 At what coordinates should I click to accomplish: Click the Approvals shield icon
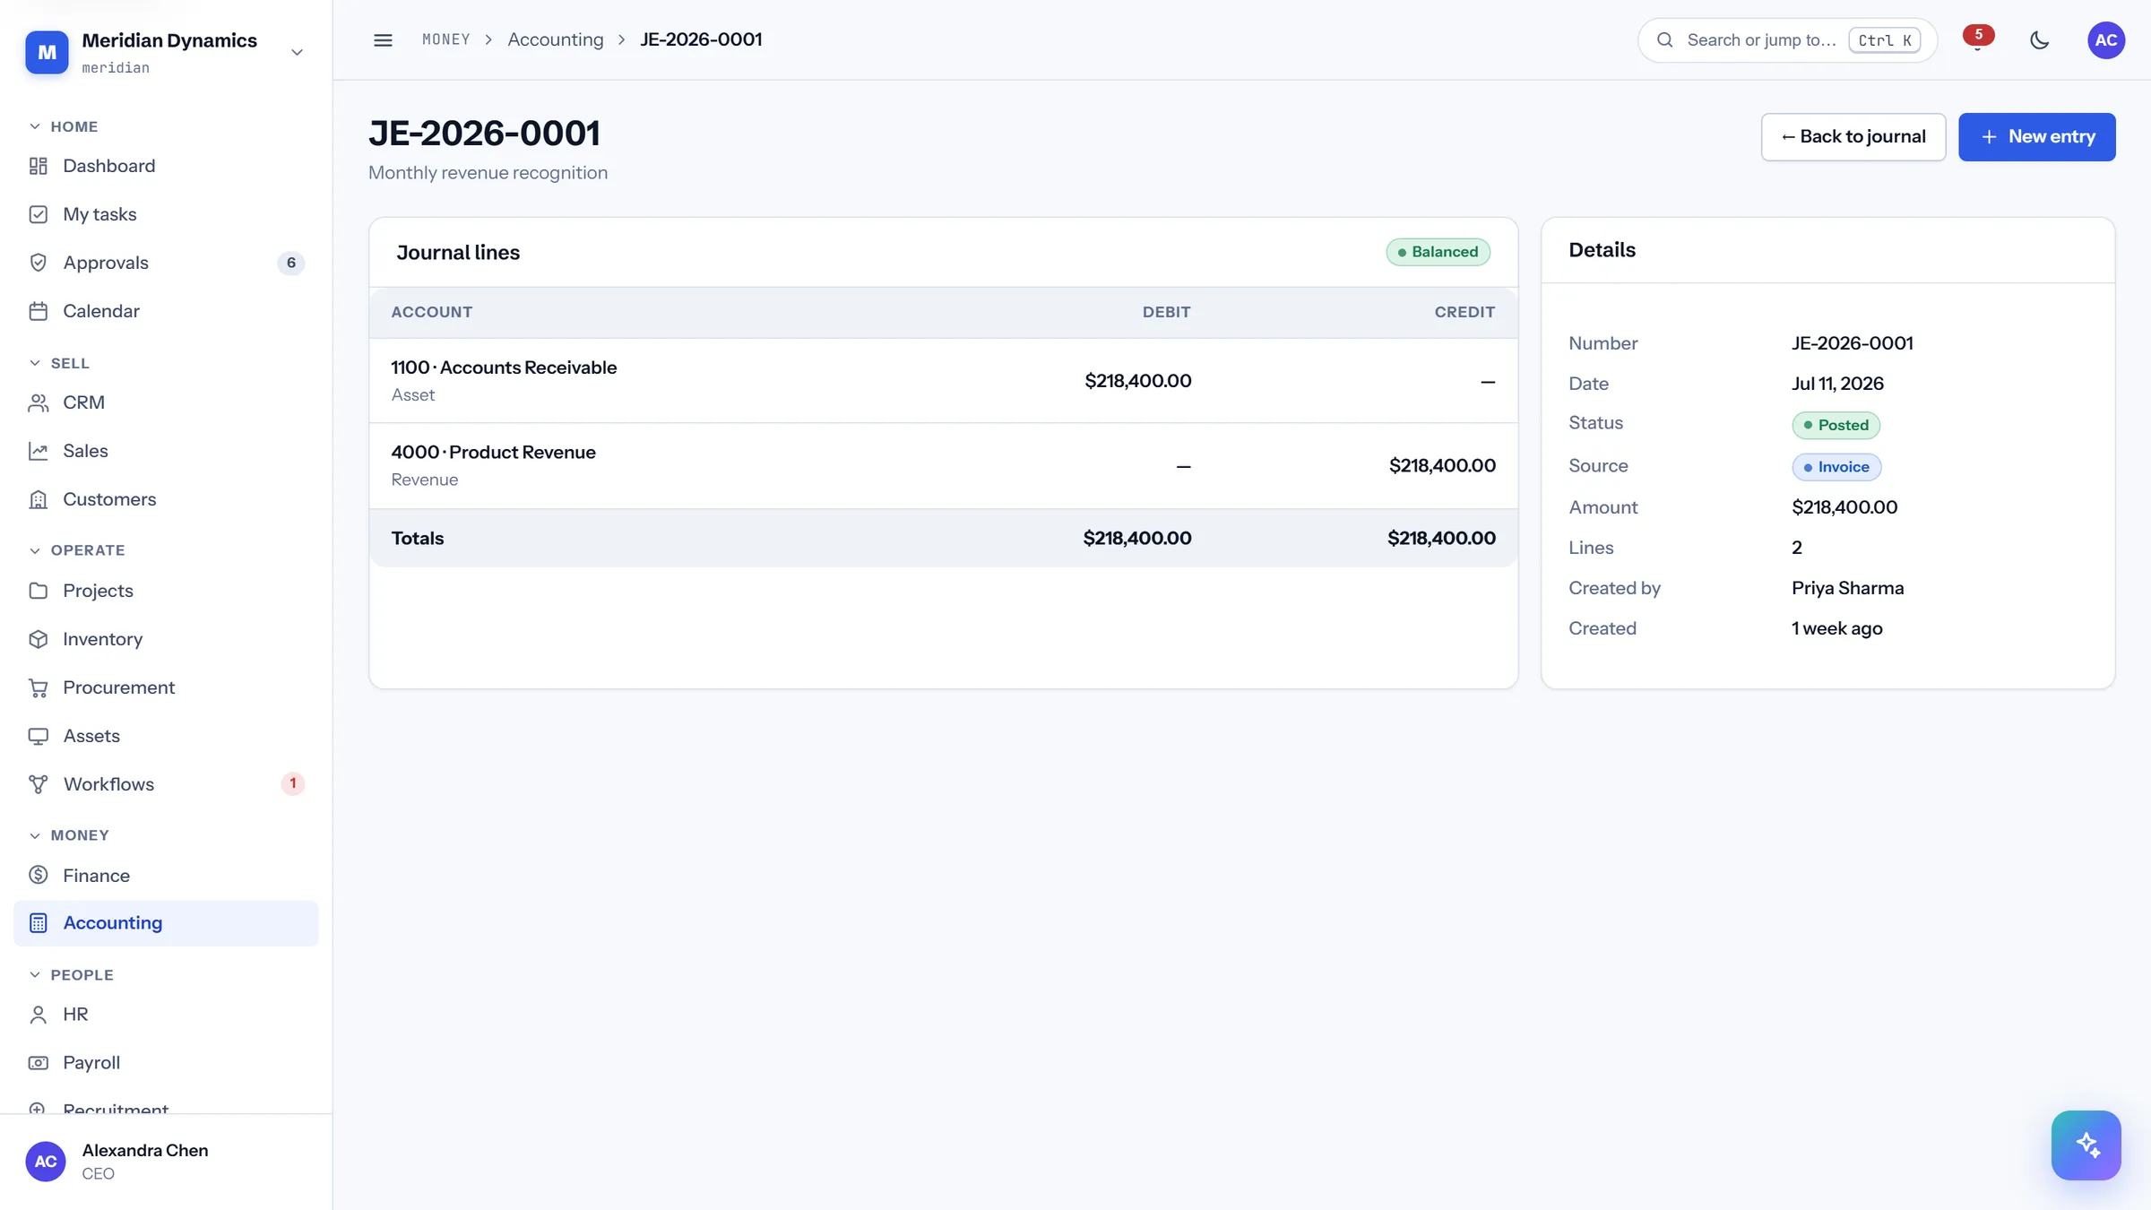pyautogui.click(x=38, y=263)
